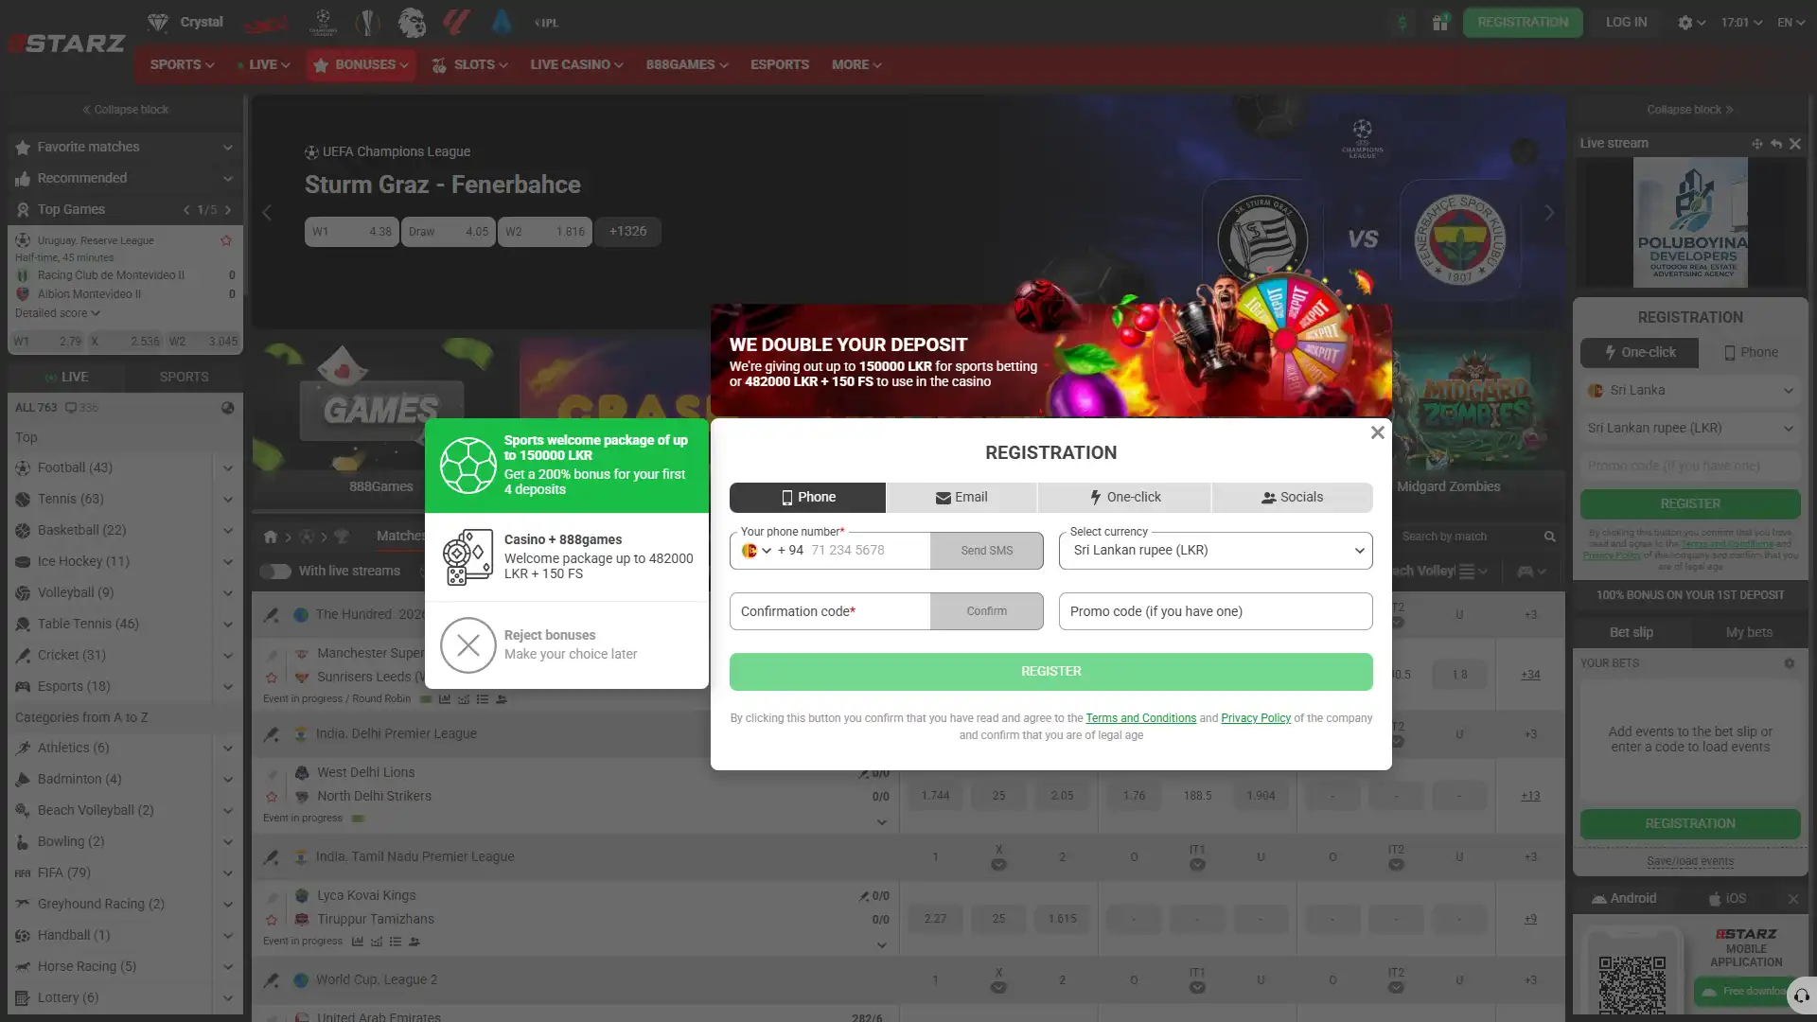Click Collapse block on left panel
The height and width of the screenshot is (1022, 1817).
point(125,110)
